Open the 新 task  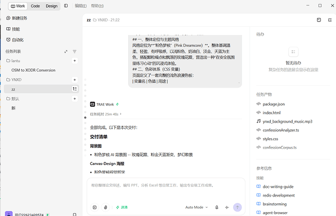pos(13,108)
